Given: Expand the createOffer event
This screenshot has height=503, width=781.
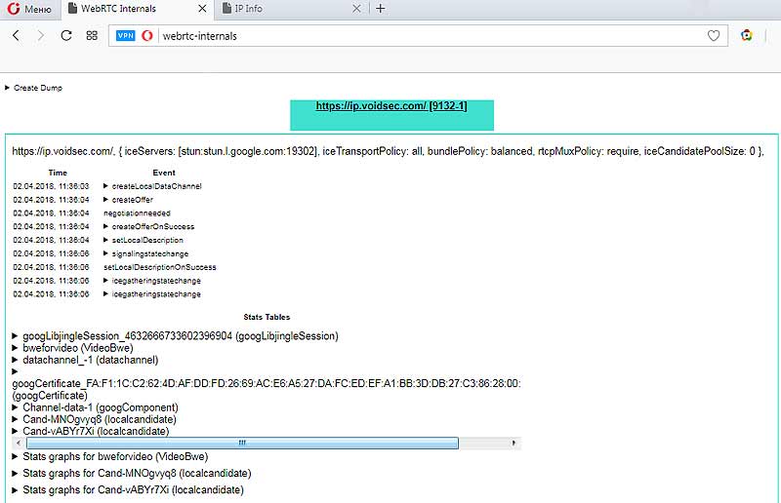Looking at the screenshot, I should pyautogui.click(x=128, y=200).
